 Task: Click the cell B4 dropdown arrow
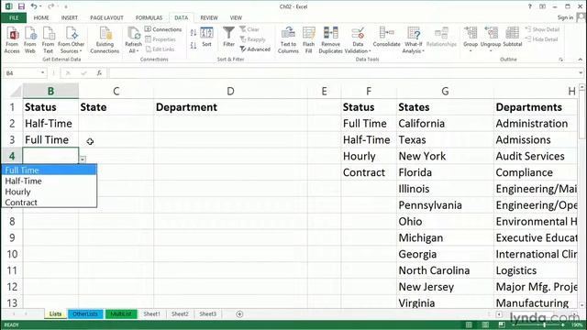click(83, 159)
